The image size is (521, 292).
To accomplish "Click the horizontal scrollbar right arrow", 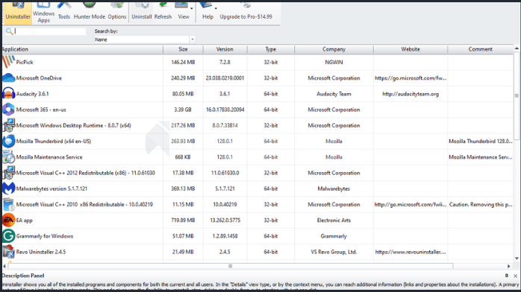I will (509, 266).
